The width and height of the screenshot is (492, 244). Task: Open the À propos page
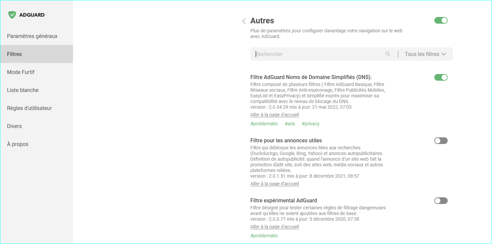click(x=18, y=144)
